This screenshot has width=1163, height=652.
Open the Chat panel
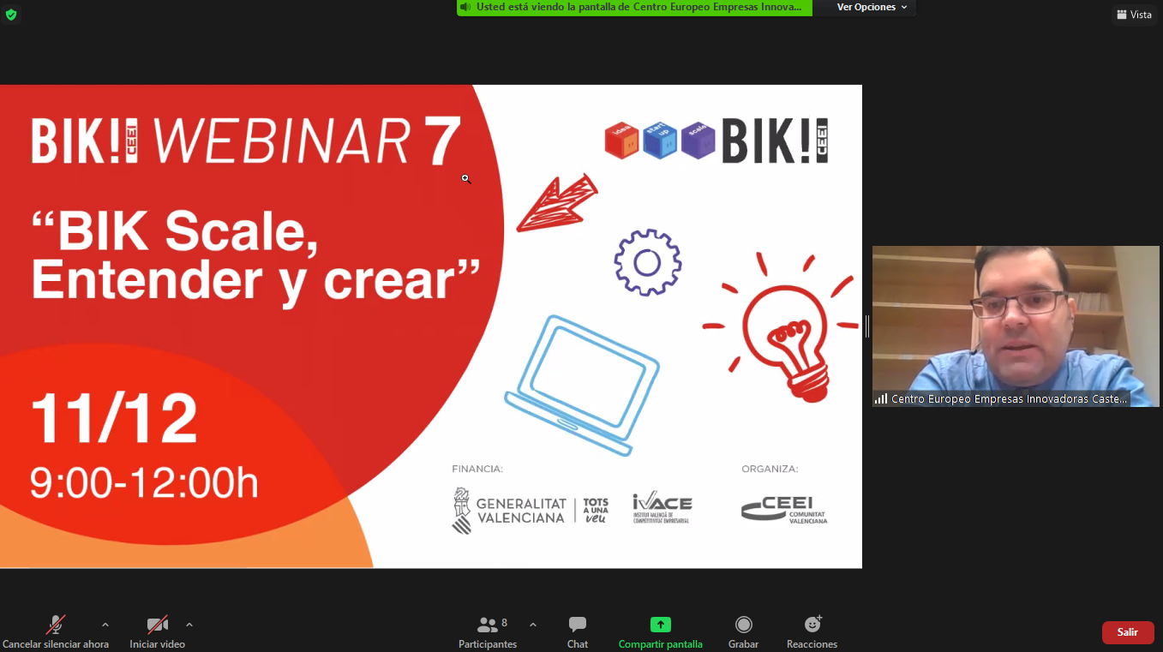coord(578,631)
